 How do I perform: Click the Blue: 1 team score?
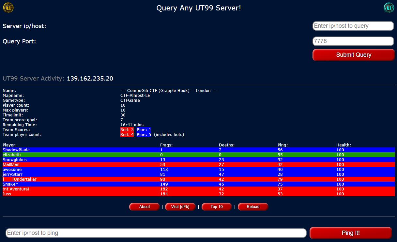coord(144,130)
